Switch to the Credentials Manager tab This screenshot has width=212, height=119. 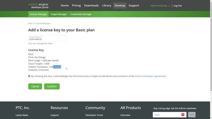pos(81,14)
